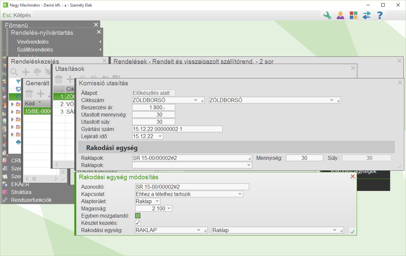
Task: Select the CRM menu entry
Action: (x=16, y=161)
